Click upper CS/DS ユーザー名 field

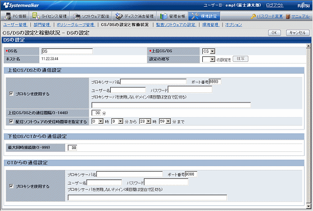[x=128, y=90]
